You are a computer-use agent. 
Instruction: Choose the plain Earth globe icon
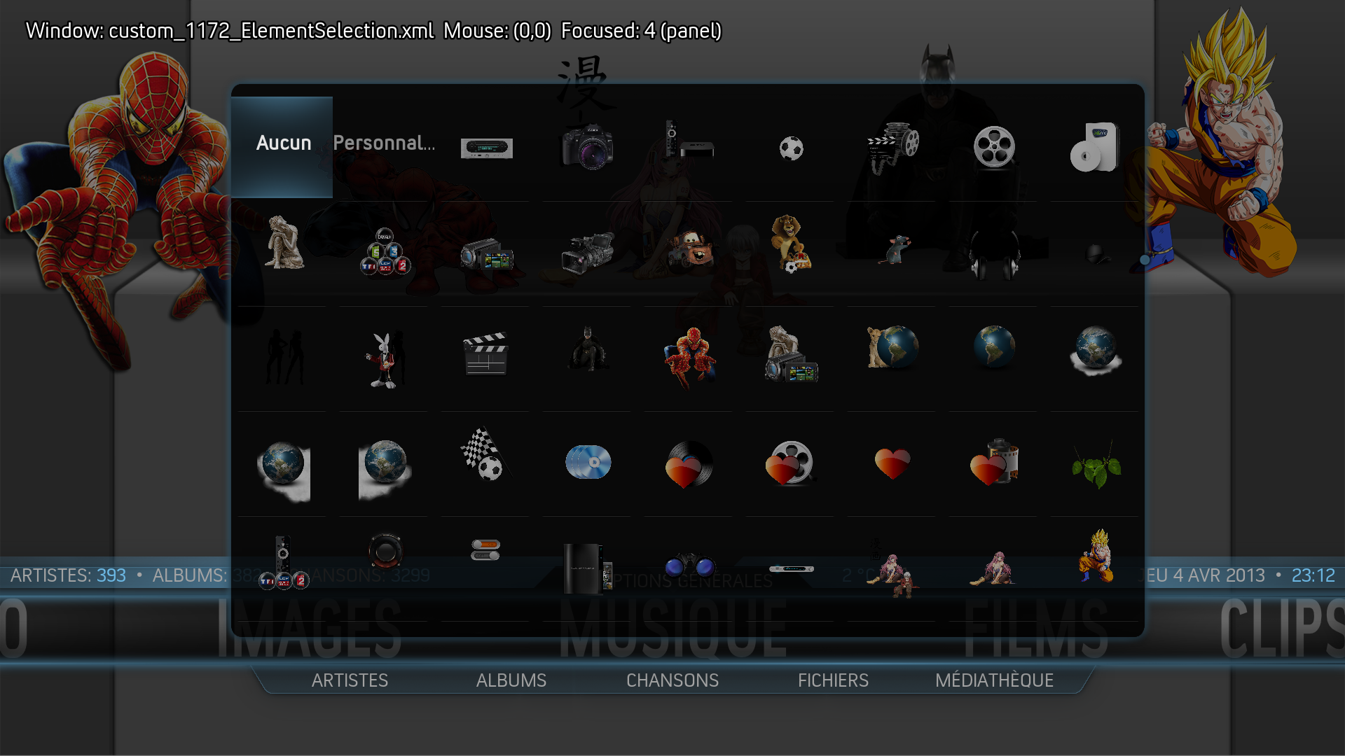pos(994,346)
